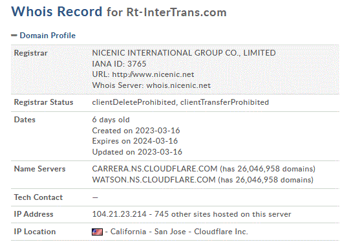Click the minus icon beside Domain Profile
This screenshot has width=340, height=242.
[x=14, y=36]
